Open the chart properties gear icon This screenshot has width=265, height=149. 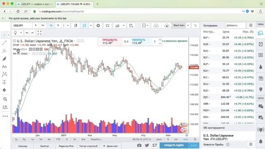(x=98, y=26)
